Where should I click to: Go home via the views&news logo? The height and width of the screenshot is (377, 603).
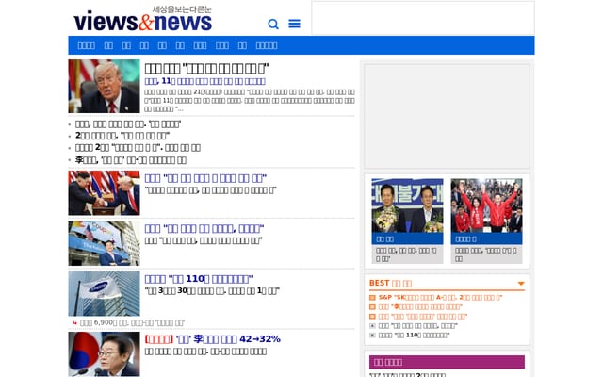point(142,19)
